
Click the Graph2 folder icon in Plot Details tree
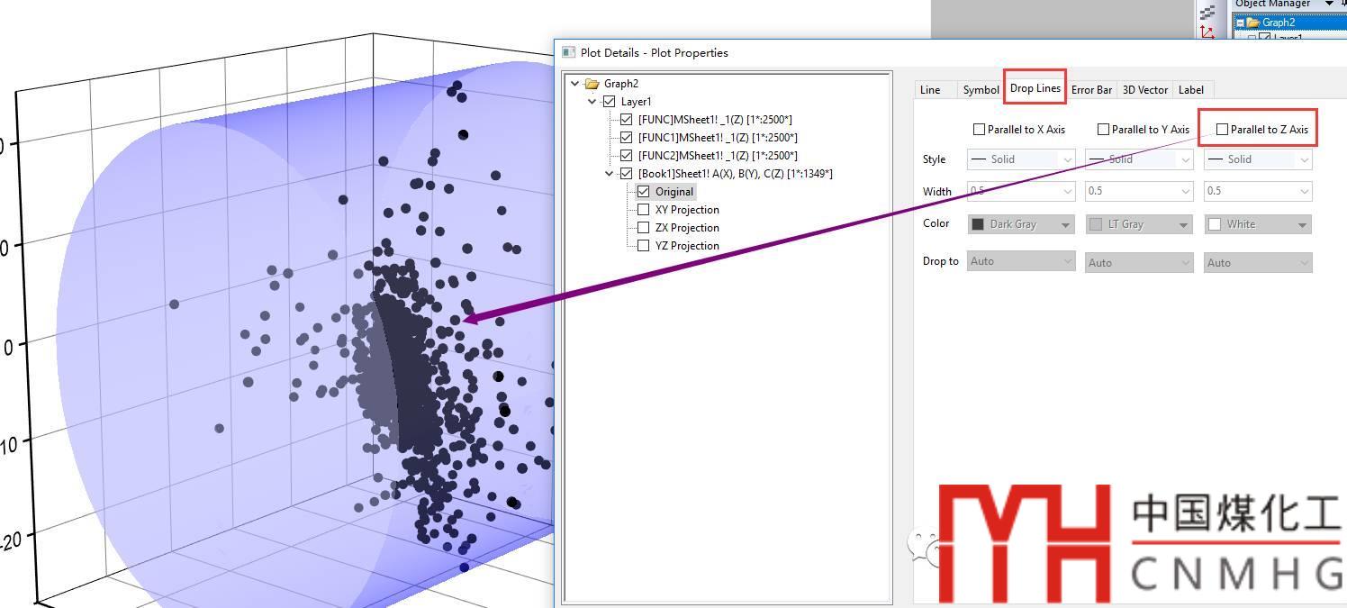click(x=592, y=84)
